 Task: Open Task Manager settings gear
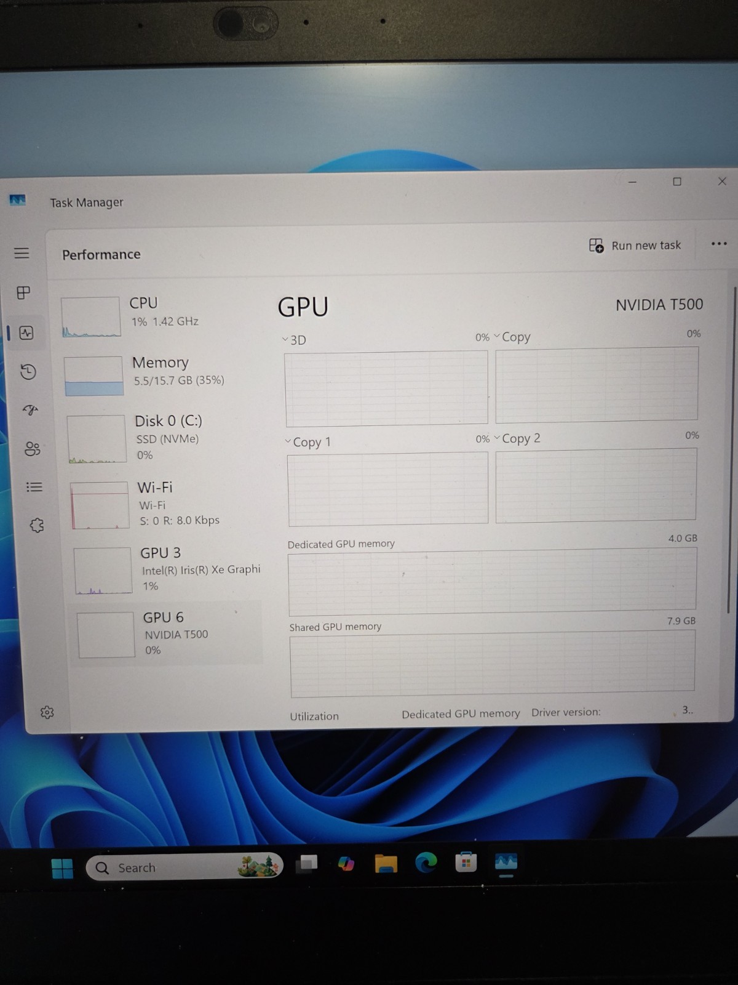(47, 712)
